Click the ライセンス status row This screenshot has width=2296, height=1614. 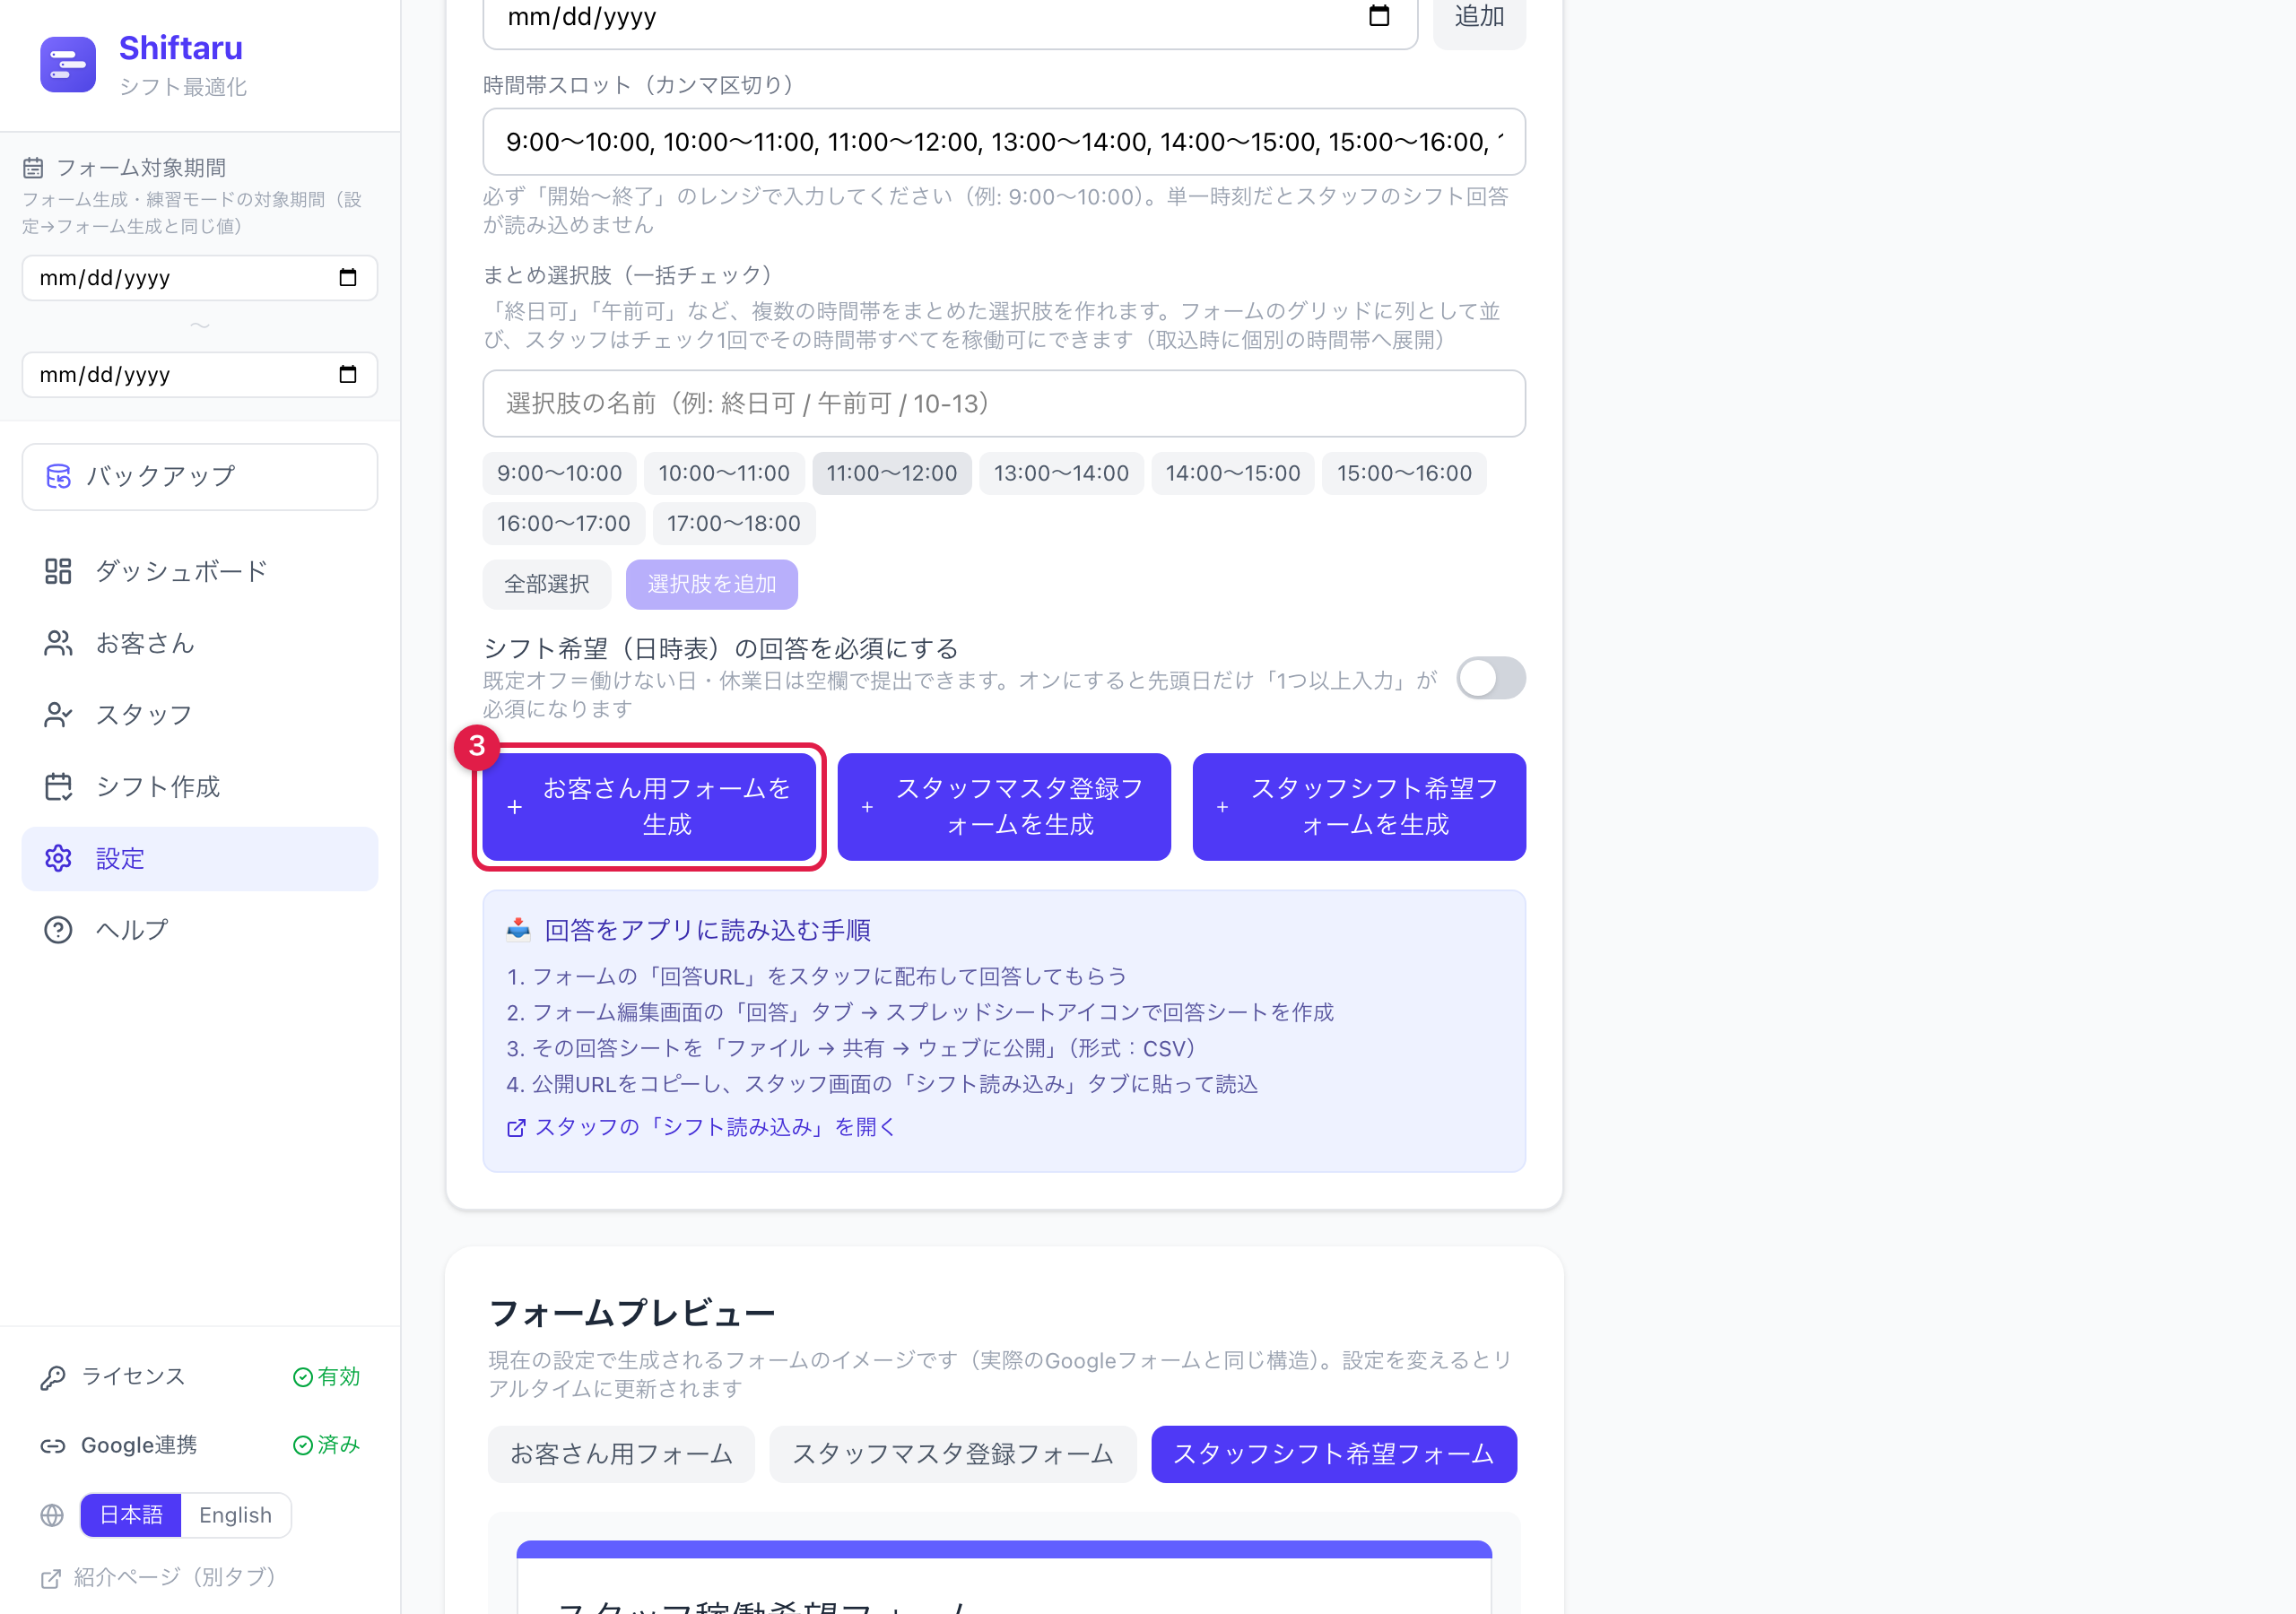pos(200,1377)
